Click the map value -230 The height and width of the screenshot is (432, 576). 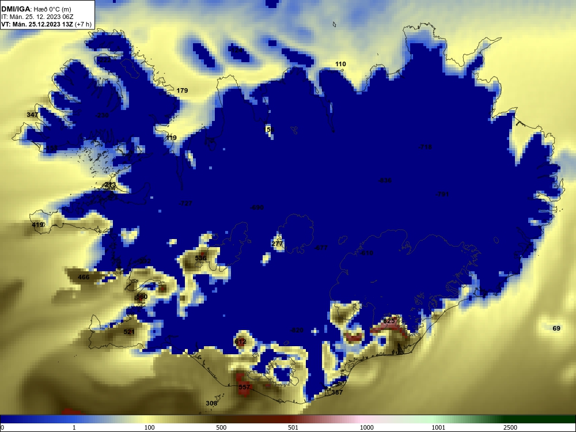102,115
